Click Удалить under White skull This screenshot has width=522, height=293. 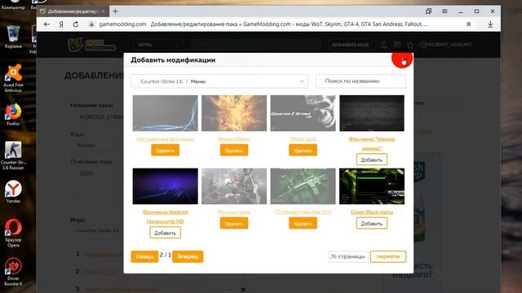(x=303, y=151)
